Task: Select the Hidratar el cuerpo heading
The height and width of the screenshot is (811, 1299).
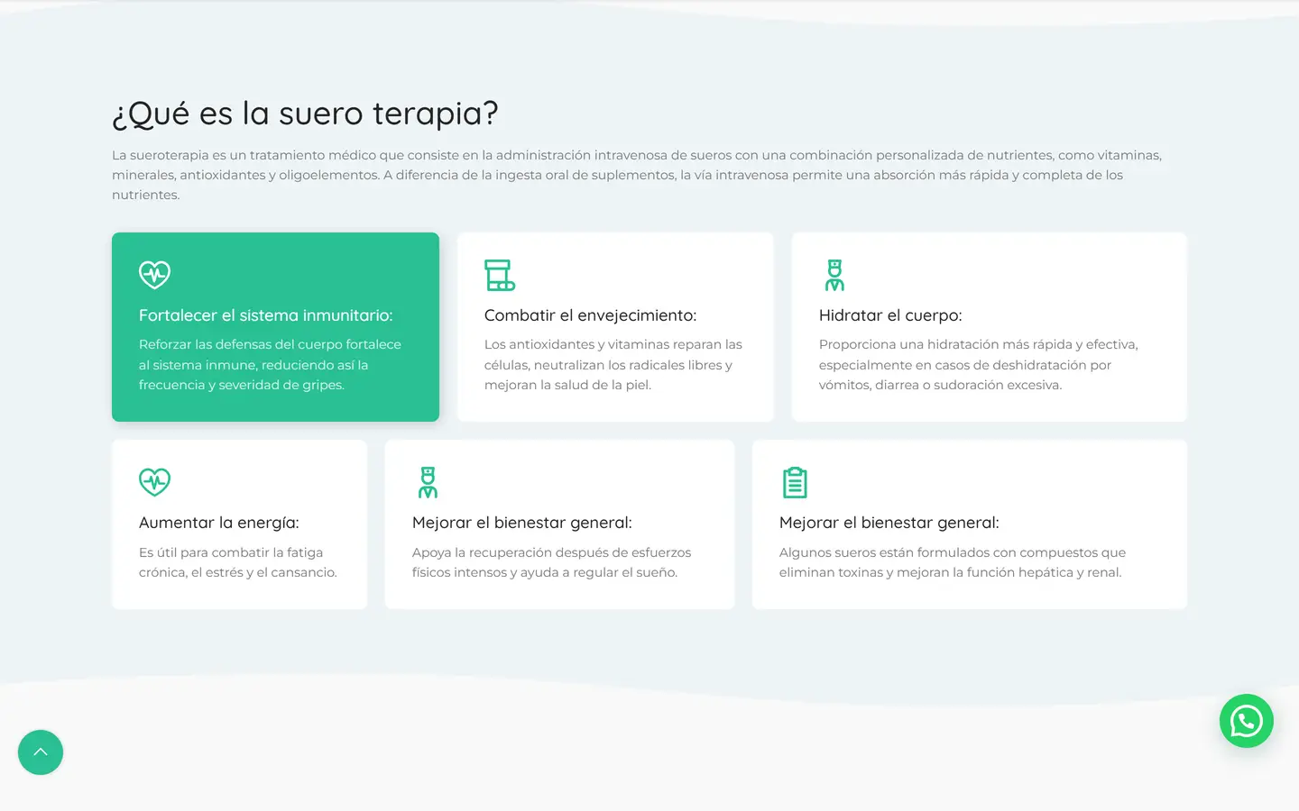Action: (x=890, y=315)
